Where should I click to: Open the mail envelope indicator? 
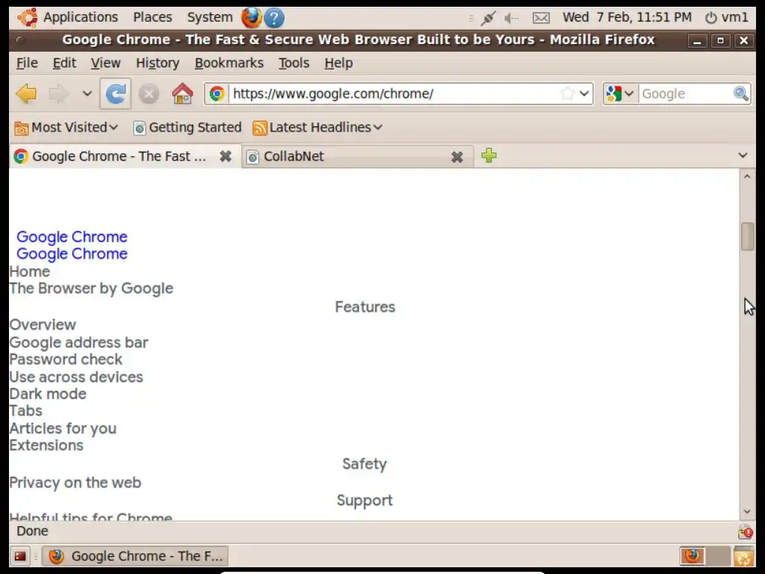541,18
